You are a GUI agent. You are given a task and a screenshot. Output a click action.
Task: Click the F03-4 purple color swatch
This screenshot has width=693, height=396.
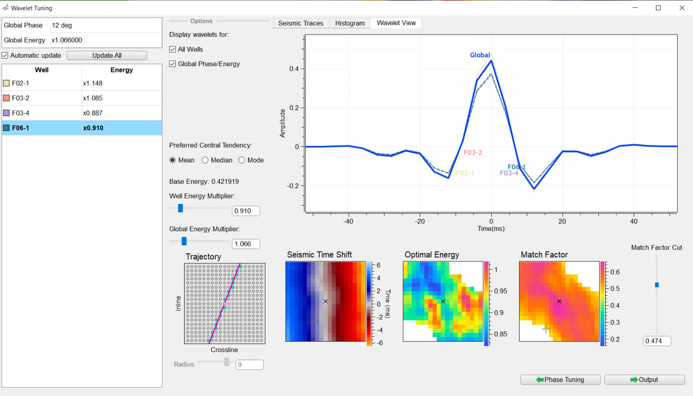(x=6, y=113)
